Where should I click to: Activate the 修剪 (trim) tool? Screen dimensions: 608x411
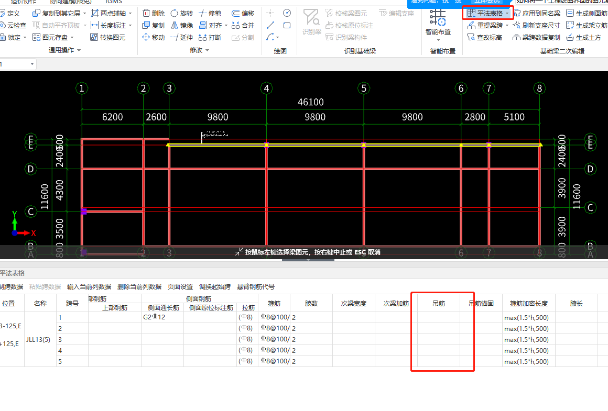point(210,13)
